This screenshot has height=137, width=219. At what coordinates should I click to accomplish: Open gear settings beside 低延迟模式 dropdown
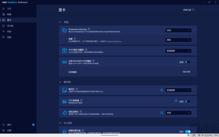pyautogui.click(x=161, y=112)
